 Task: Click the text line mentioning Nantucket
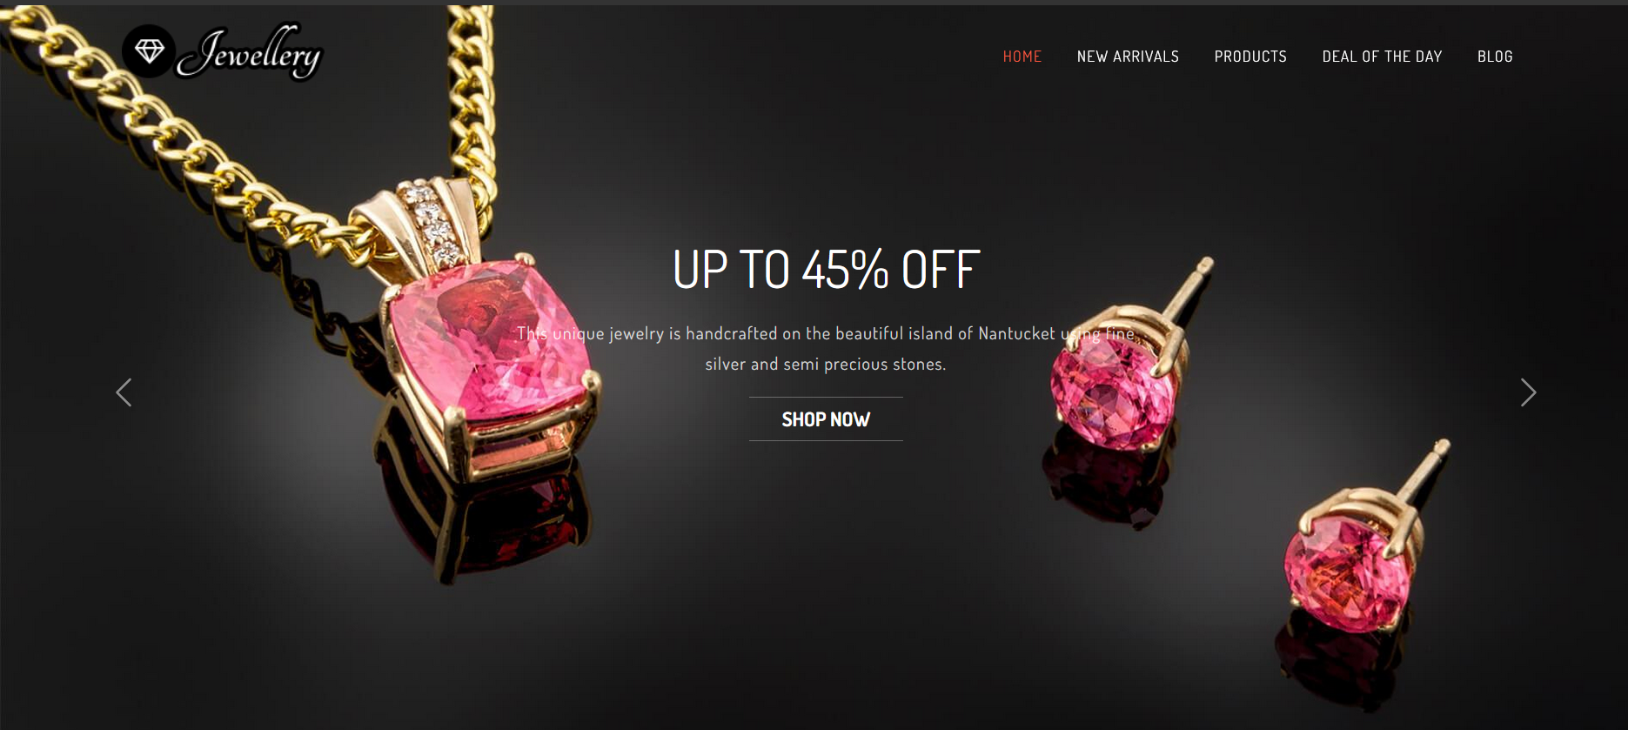point(826,333)
